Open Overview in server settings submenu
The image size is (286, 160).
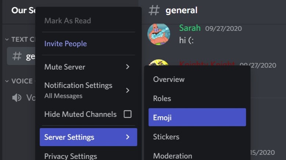click(x=169, y=79)
